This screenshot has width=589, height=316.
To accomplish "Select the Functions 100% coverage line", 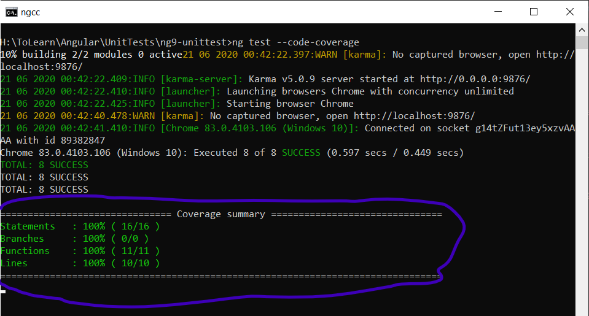I will point(80,251).
